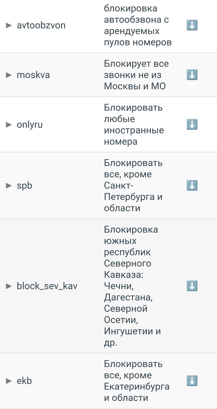Select the avtoobzvon list name
The image size is (217, 409).
(41, 25)
